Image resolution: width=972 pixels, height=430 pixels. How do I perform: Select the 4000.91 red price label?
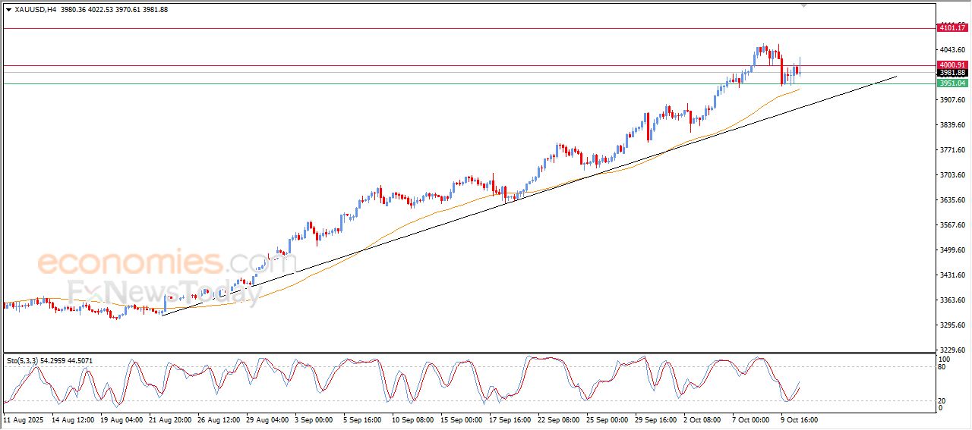tap(952, 65)
